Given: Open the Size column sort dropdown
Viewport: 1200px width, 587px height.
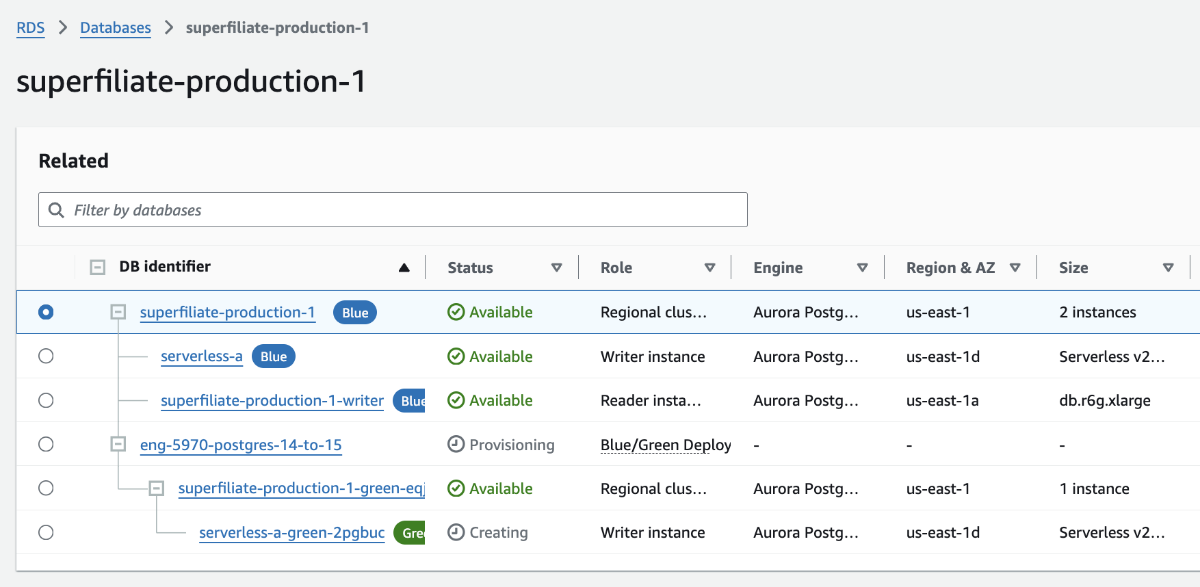Looking at the screenshot, I should [1169, 268].
